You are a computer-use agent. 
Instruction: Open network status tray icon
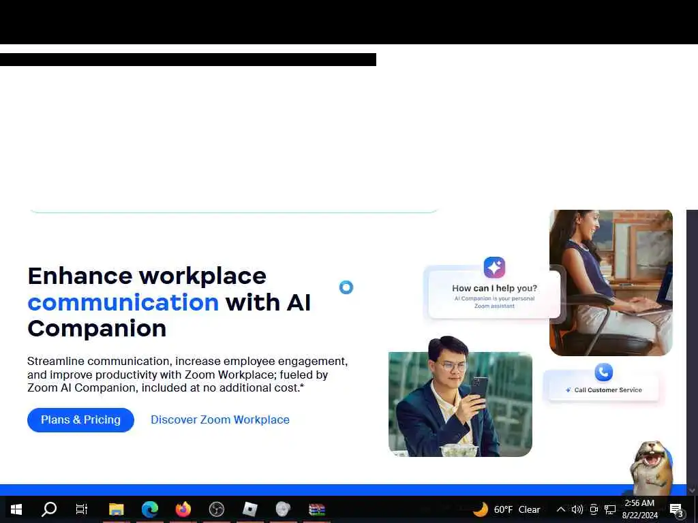[x=610, y=509]
